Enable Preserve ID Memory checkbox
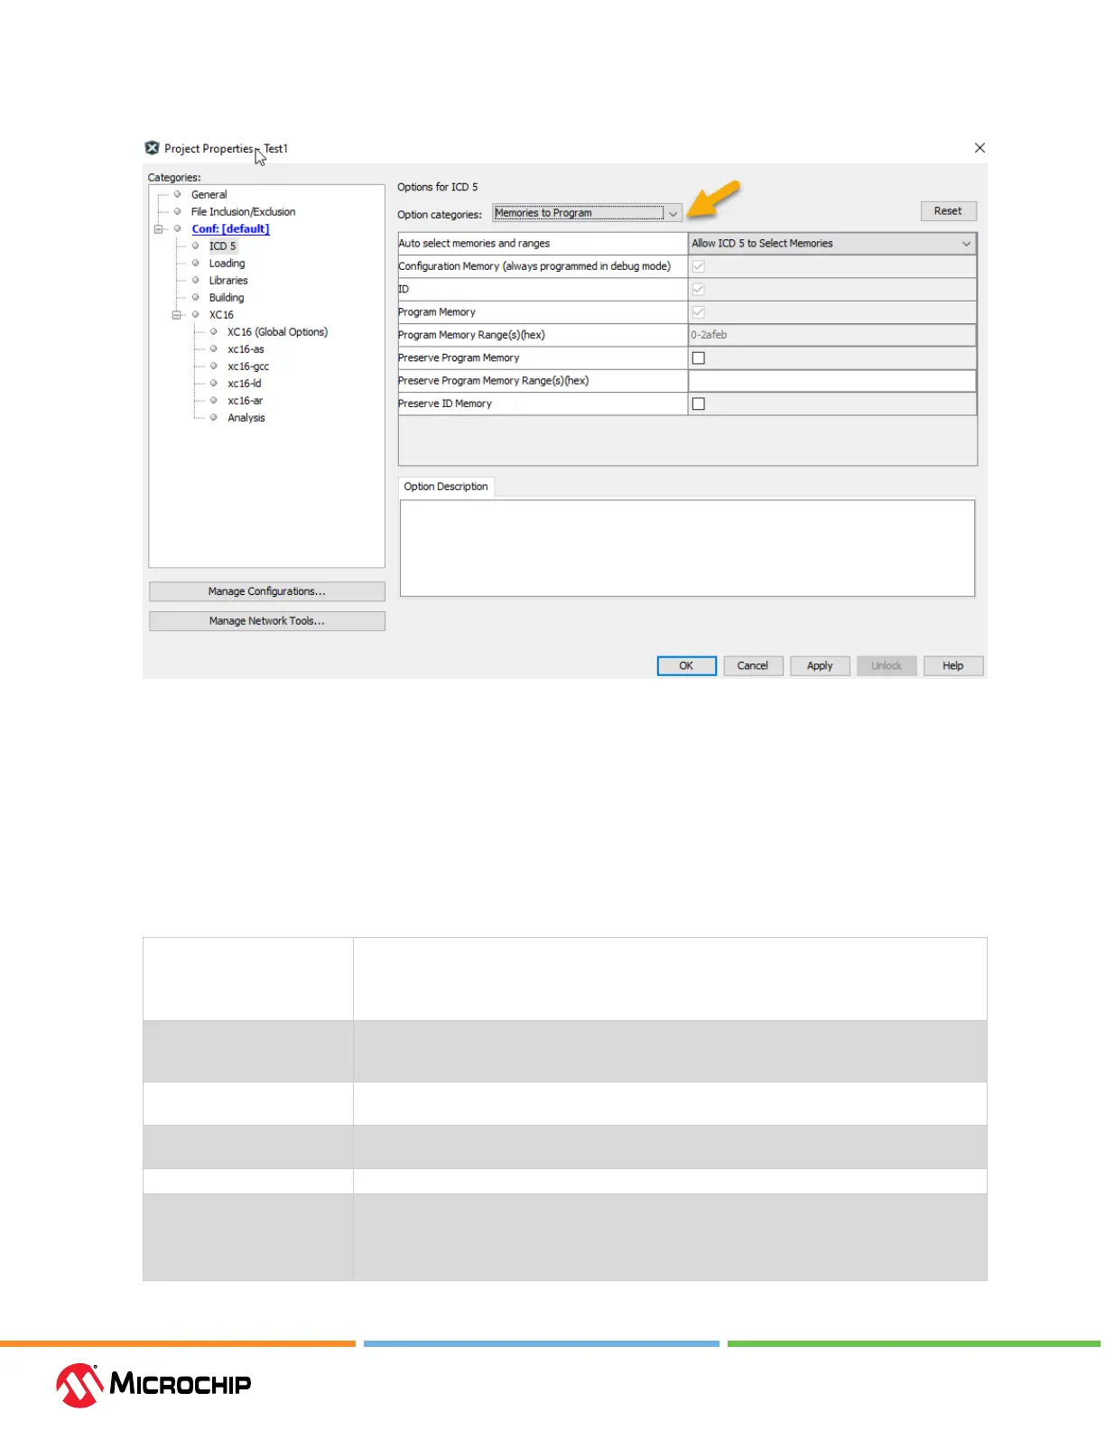The width and height of the screenshot is (1105, 1430). (x=698, y=404)
